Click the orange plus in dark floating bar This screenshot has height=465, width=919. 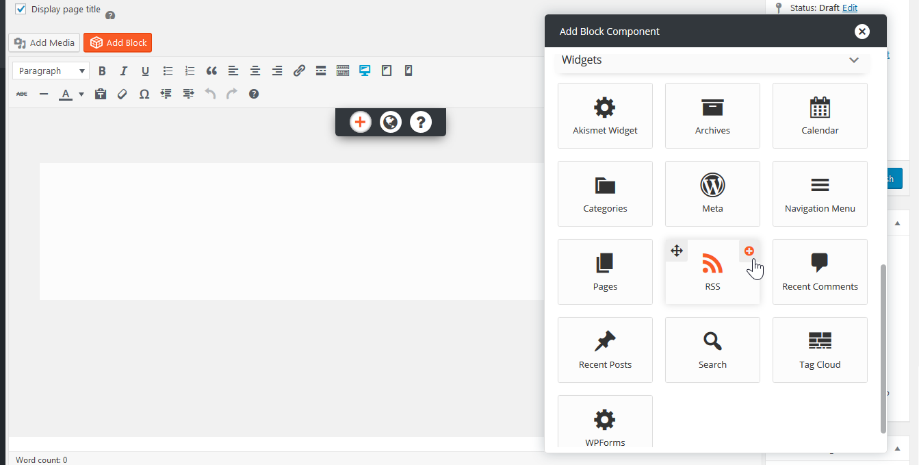tap(360, 123)
